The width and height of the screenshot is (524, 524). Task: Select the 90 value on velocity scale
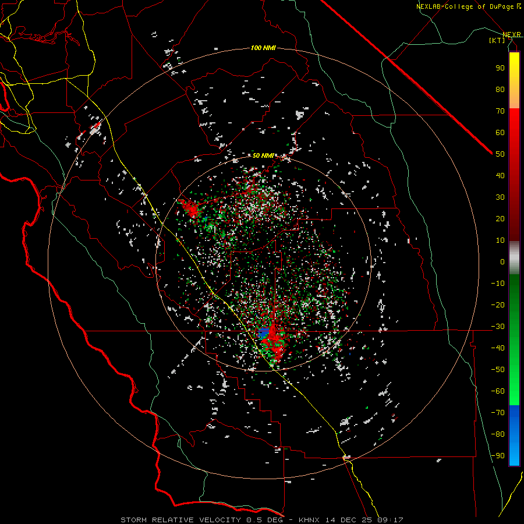click(500, 68)
